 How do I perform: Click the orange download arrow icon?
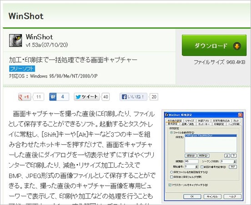(237, 46)
